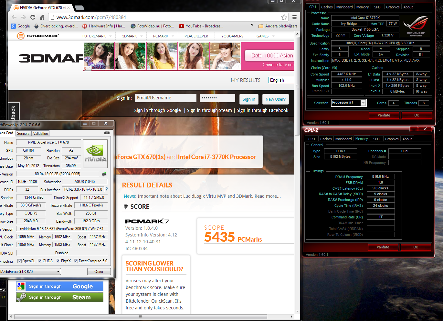Image resolution: width=443 pixels, height=321 pixels.
Task: Open the YouTube Broadcast bookmark
Action: (x=201, y=26)
